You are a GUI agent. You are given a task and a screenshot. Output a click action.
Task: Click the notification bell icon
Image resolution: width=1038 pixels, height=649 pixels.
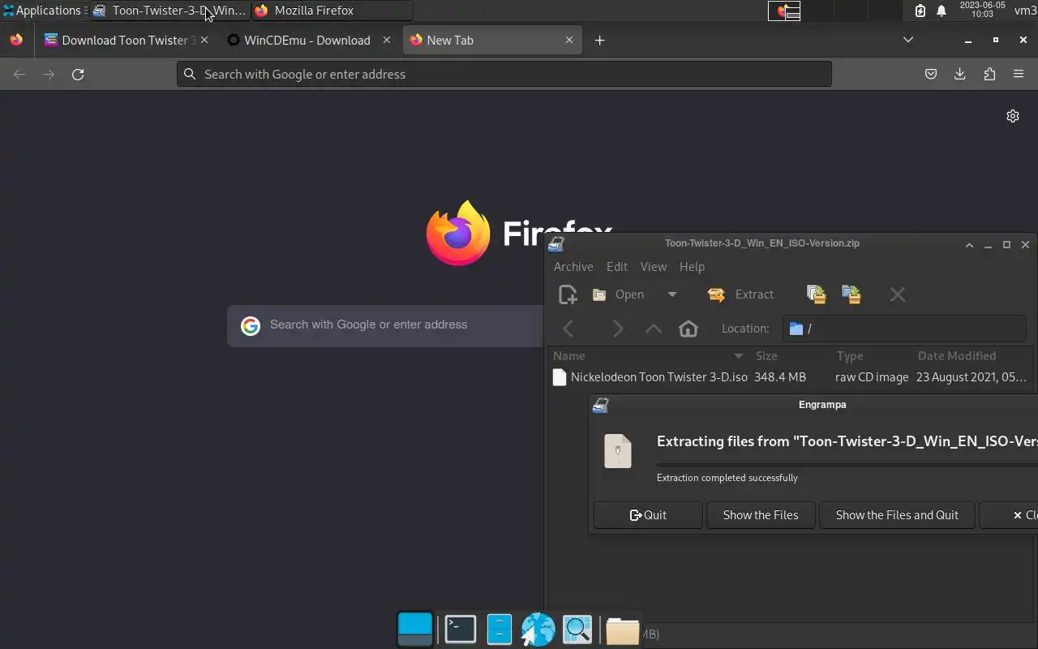click(941, 11)
